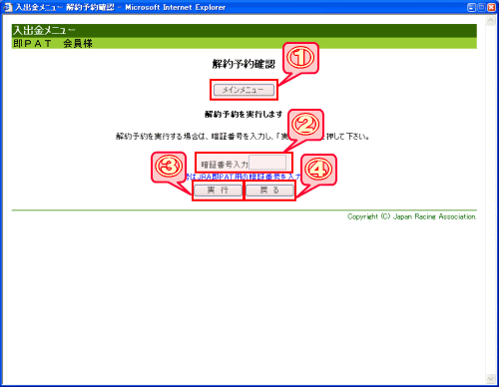
Task: Go back with the 戻る button
Action: 269,191
